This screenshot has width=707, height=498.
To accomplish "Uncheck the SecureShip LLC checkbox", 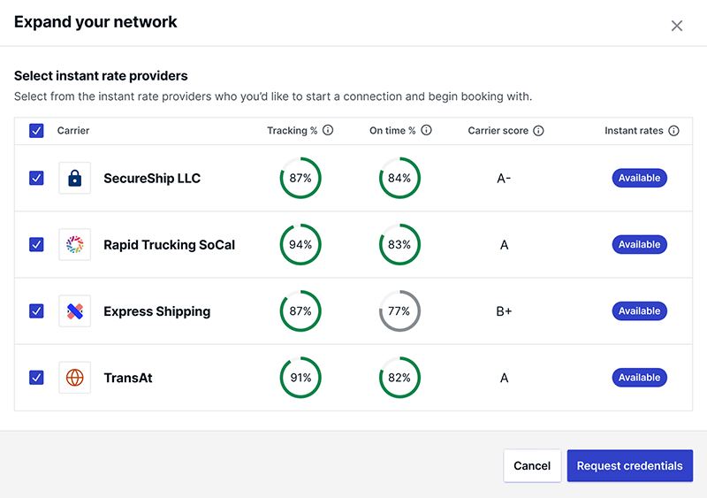I will click(x=36, y=178).
